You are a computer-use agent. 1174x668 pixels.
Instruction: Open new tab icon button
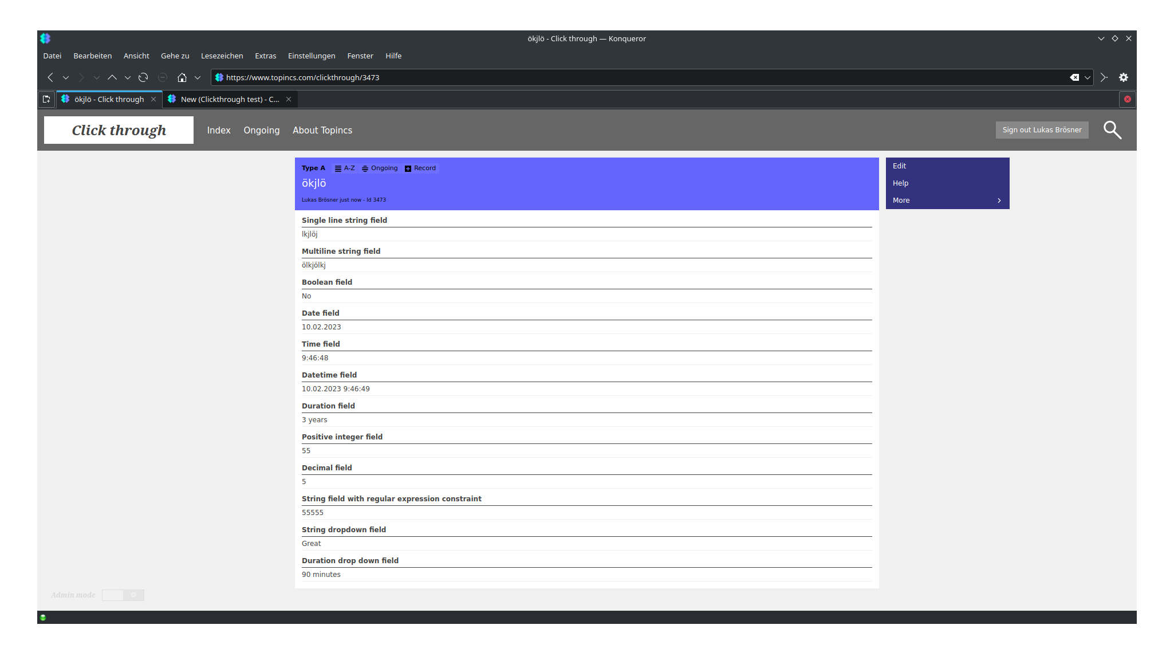[46, 99]
